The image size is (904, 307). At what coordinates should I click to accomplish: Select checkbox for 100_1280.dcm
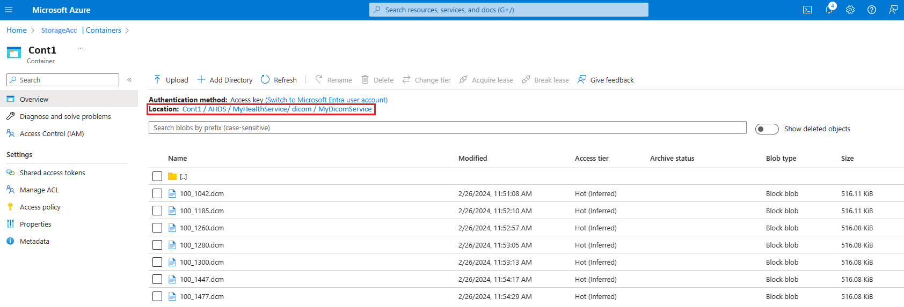point(157,245)
